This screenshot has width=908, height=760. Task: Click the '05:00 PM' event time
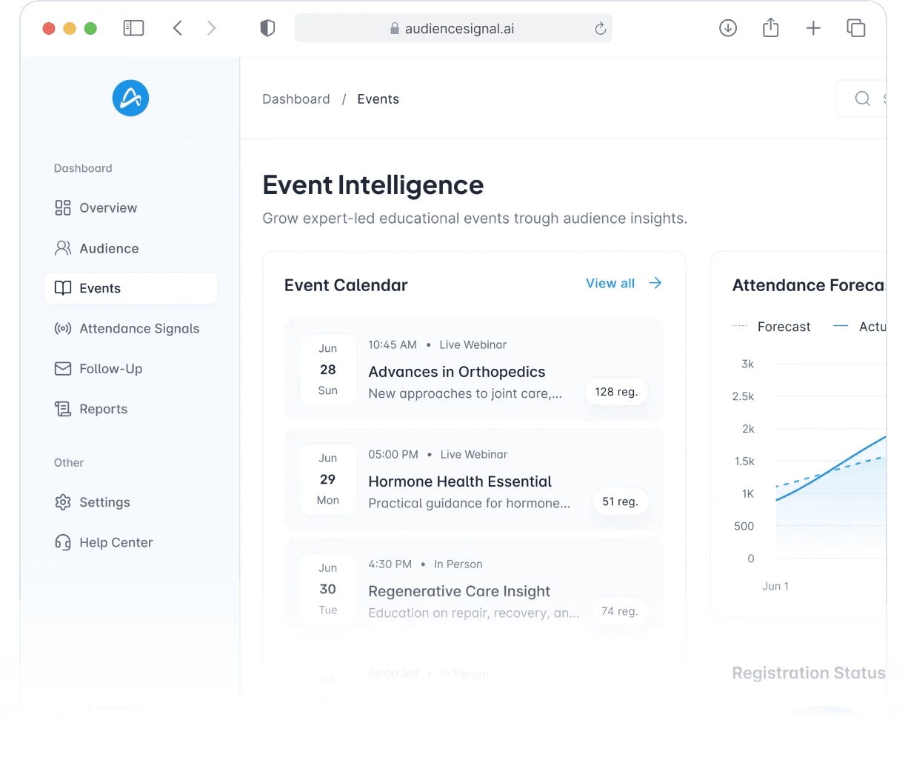point(393,455)
